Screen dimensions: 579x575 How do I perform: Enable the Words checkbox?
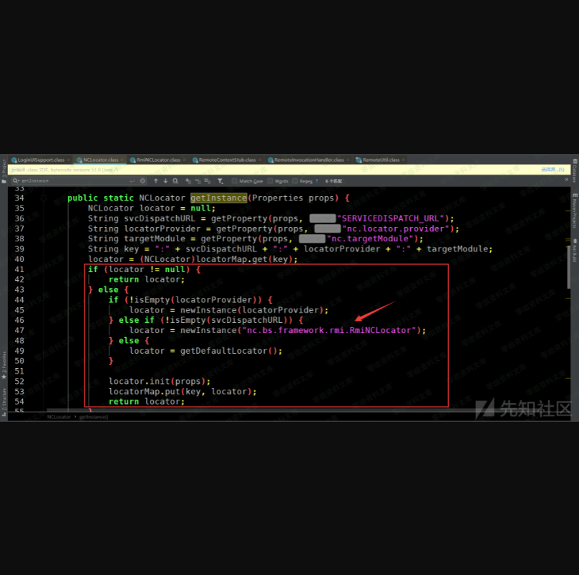271,181
